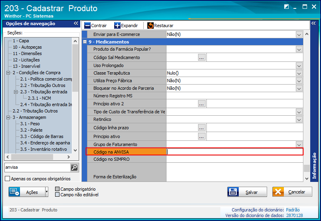Collapse 2.3 - Tributação entrada tree node

click(x=16, y=92)
